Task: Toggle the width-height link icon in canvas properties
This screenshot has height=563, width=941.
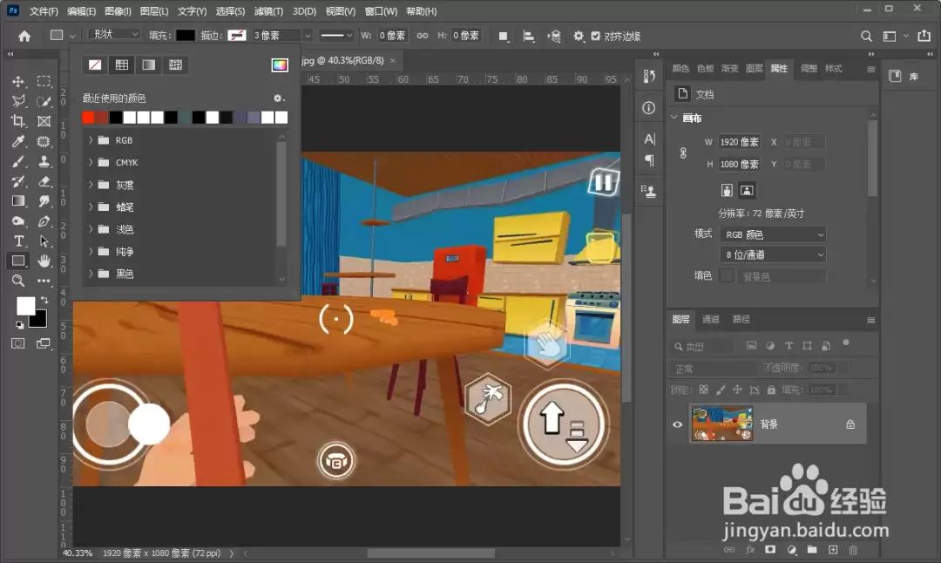Action: point(683,153)
